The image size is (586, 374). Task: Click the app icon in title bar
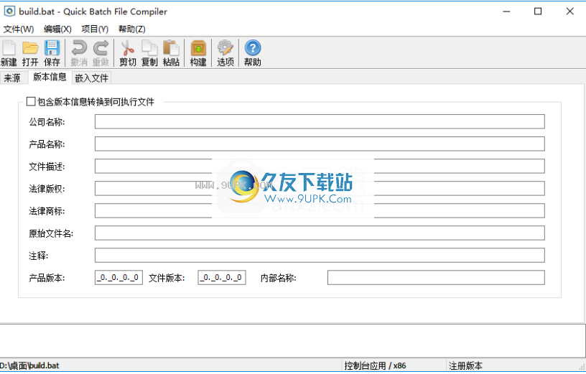tap(9, 11)
